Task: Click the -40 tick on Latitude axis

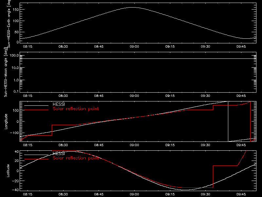Action: point(15,190)
